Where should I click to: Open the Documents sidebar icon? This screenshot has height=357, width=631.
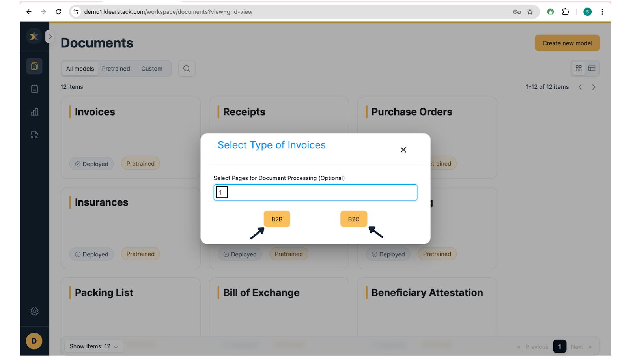(x=34, y=66)
